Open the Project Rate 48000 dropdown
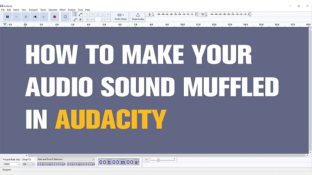 (x=11, y=164)
